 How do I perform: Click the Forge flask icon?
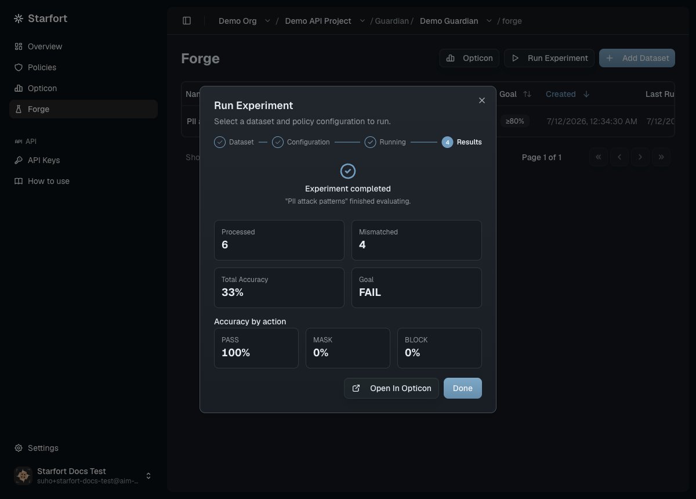(19, 109)
